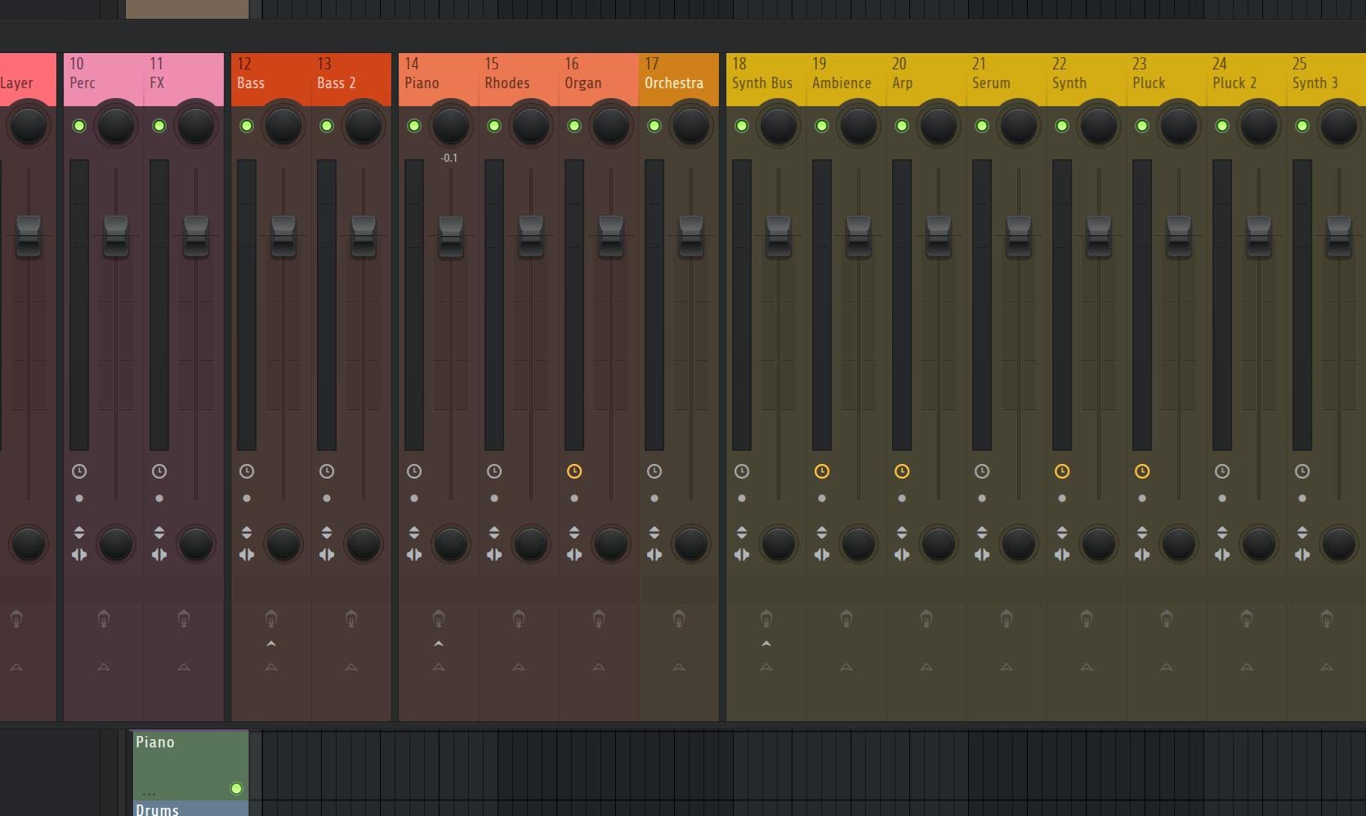Viewport: 1366px width, 816px height.
Task: Open latency clock on Ambience track
Action: [x=822, y=471]
